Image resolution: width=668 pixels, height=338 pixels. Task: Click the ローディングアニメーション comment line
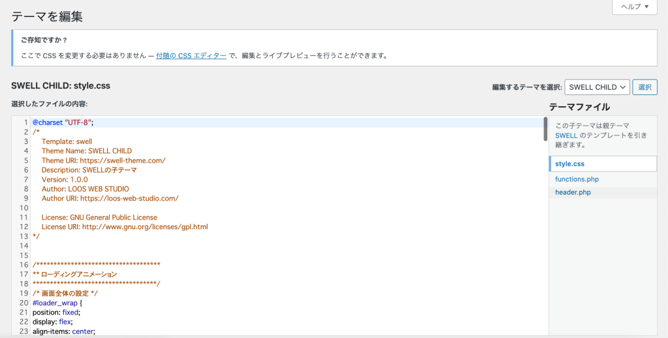point(74,274)
